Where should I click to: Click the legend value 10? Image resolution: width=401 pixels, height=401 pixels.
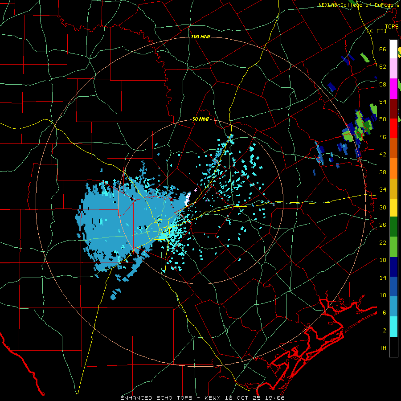[383, 295]
